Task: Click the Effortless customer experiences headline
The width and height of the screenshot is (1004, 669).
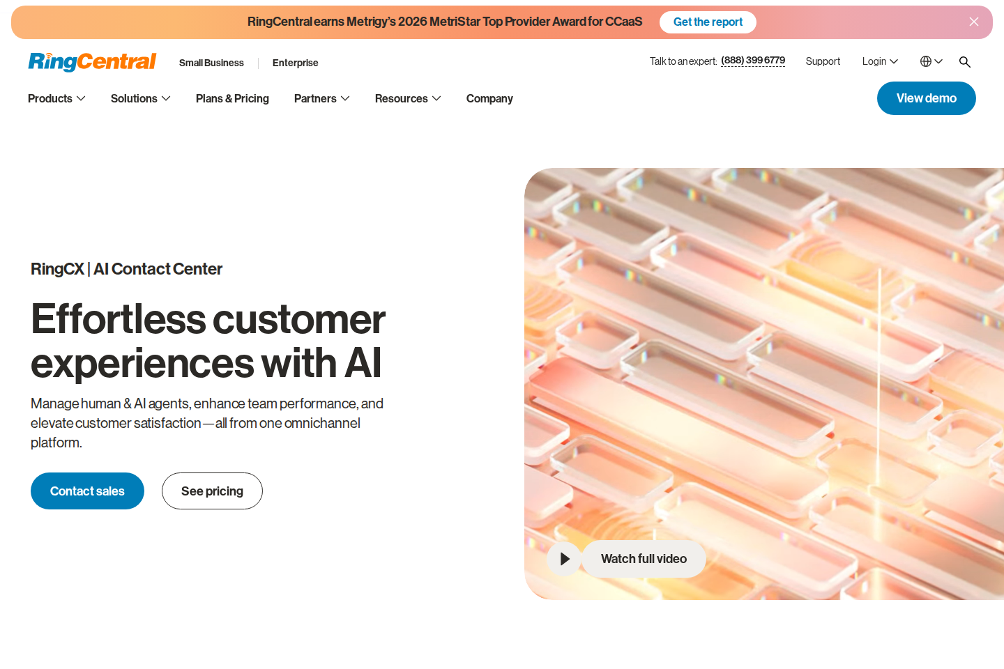Action: (x=208, y=341)
